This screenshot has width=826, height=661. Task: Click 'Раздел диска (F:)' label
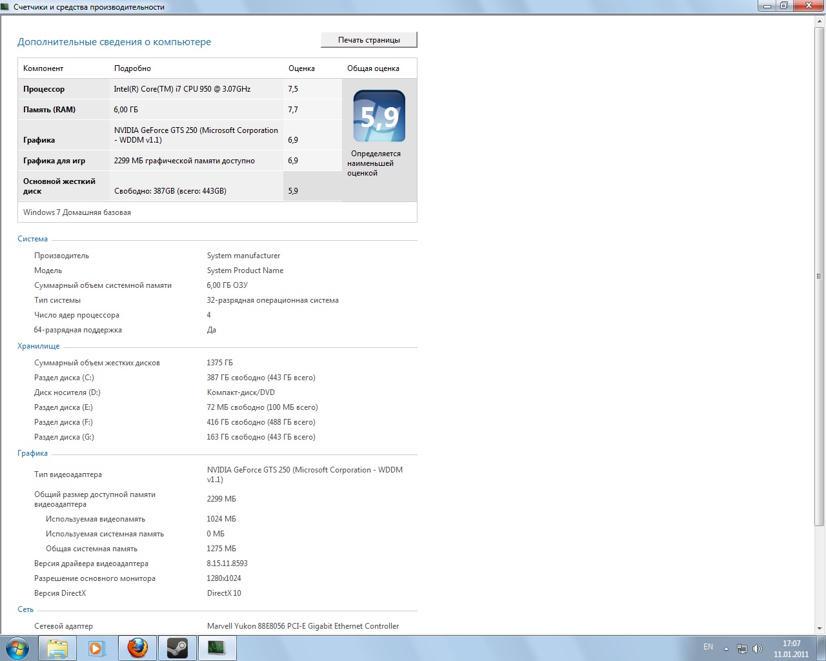[63, 422]
